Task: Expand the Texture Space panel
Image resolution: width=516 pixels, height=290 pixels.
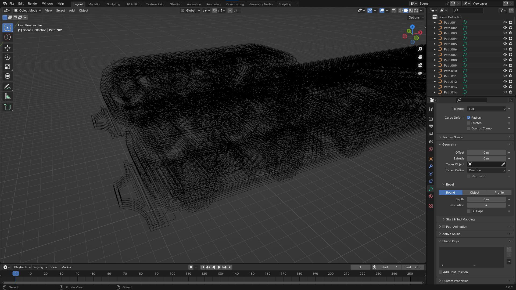Action: click(452, 137)
